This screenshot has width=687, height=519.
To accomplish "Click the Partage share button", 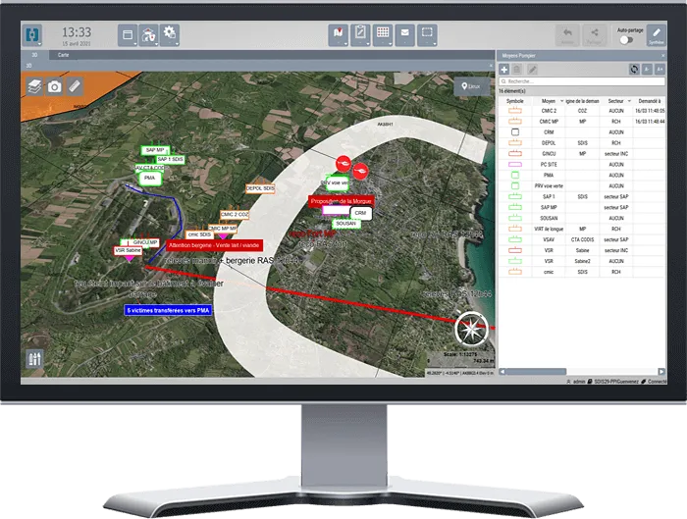I will coord(594,35).
